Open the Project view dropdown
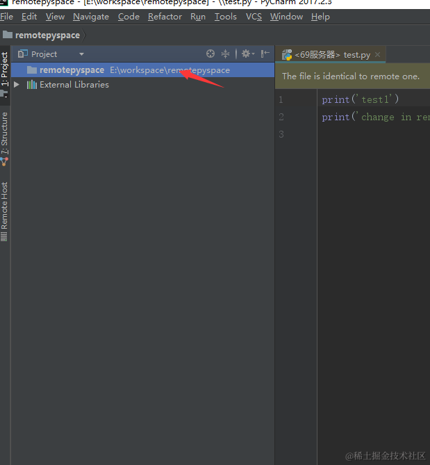Screen dimensions: 430x465 click(x=81, y=54)
